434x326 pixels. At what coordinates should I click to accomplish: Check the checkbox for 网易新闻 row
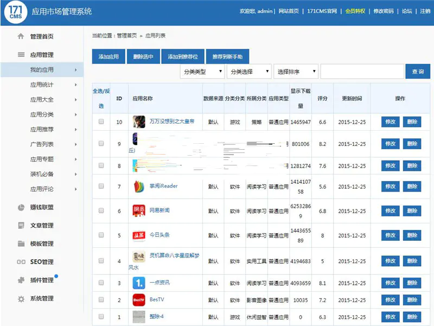[101, 210]
